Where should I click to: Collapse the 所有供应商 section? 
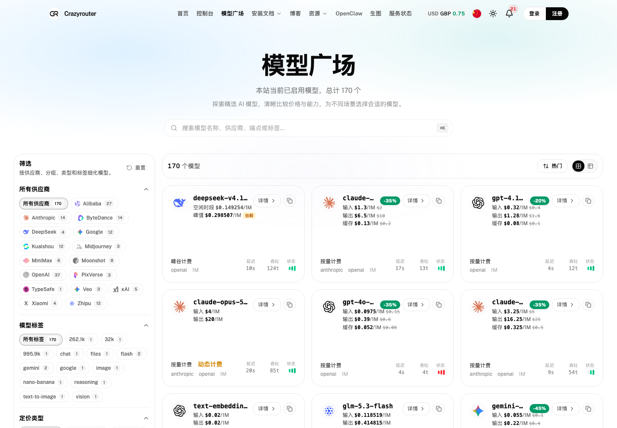[146, 189]
